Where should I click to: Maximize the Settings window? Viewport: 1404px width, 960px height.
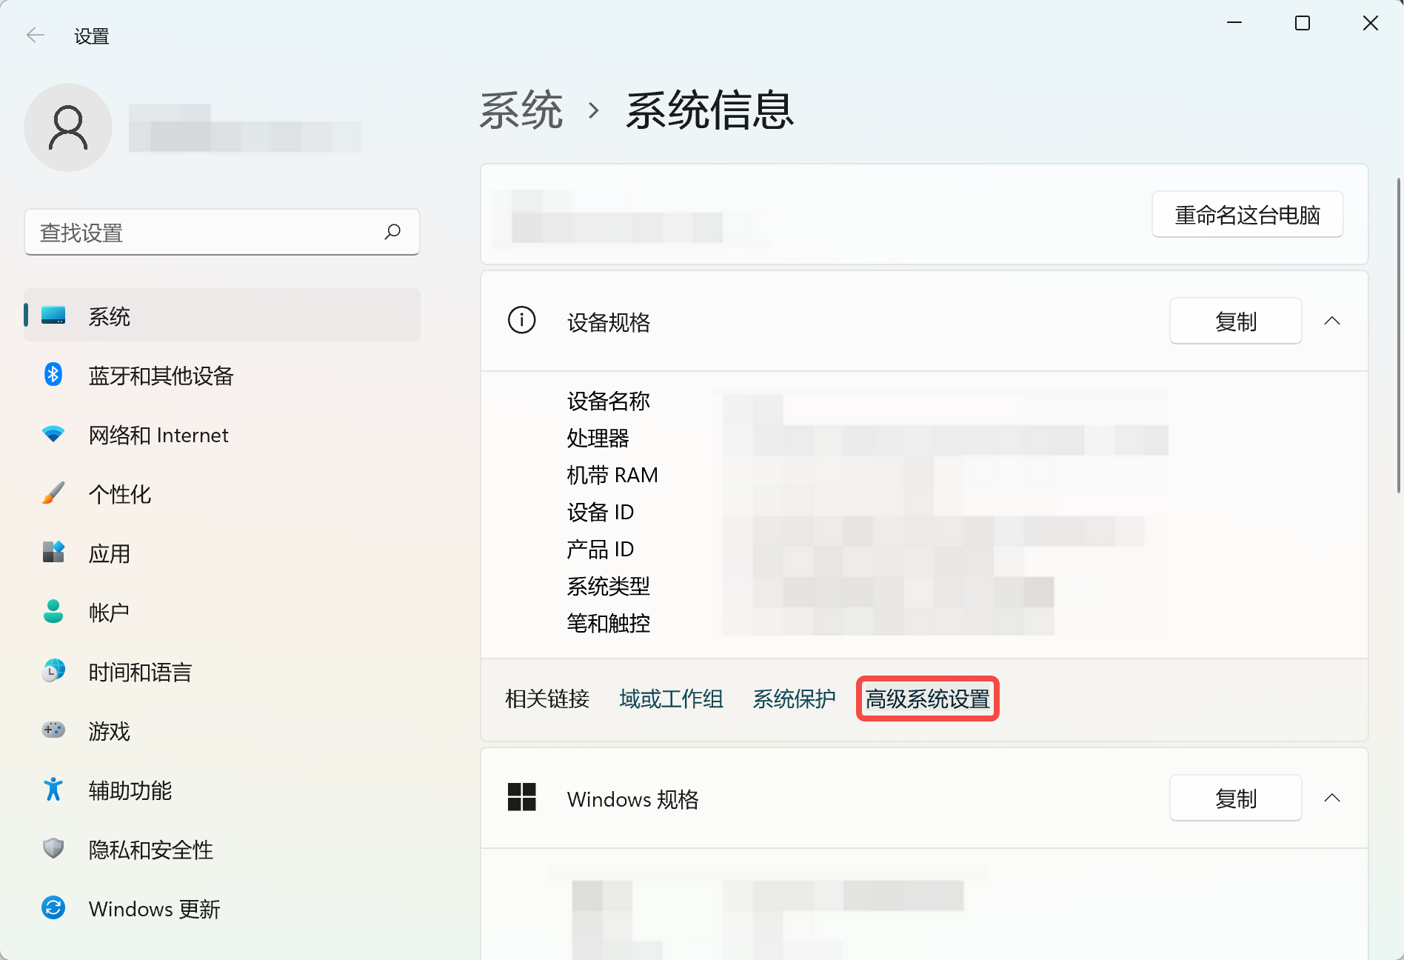click(1303, 23)
